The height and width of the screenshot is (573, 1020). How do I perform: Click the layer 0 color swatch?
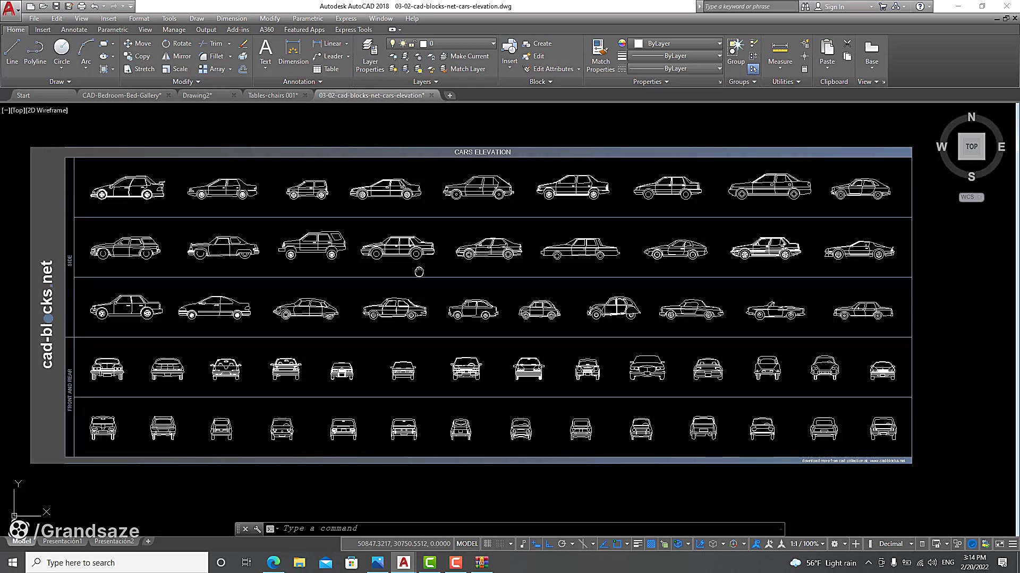pos(423,44)
